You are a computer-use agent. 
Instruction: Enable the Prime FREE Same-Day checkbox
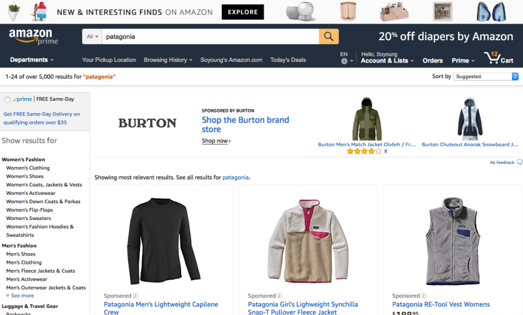click(7, 99)
